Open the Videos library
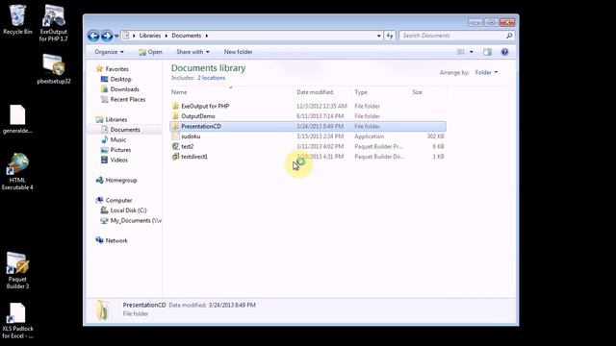Viewport: 616px width, 346px height. pos(118,161)
